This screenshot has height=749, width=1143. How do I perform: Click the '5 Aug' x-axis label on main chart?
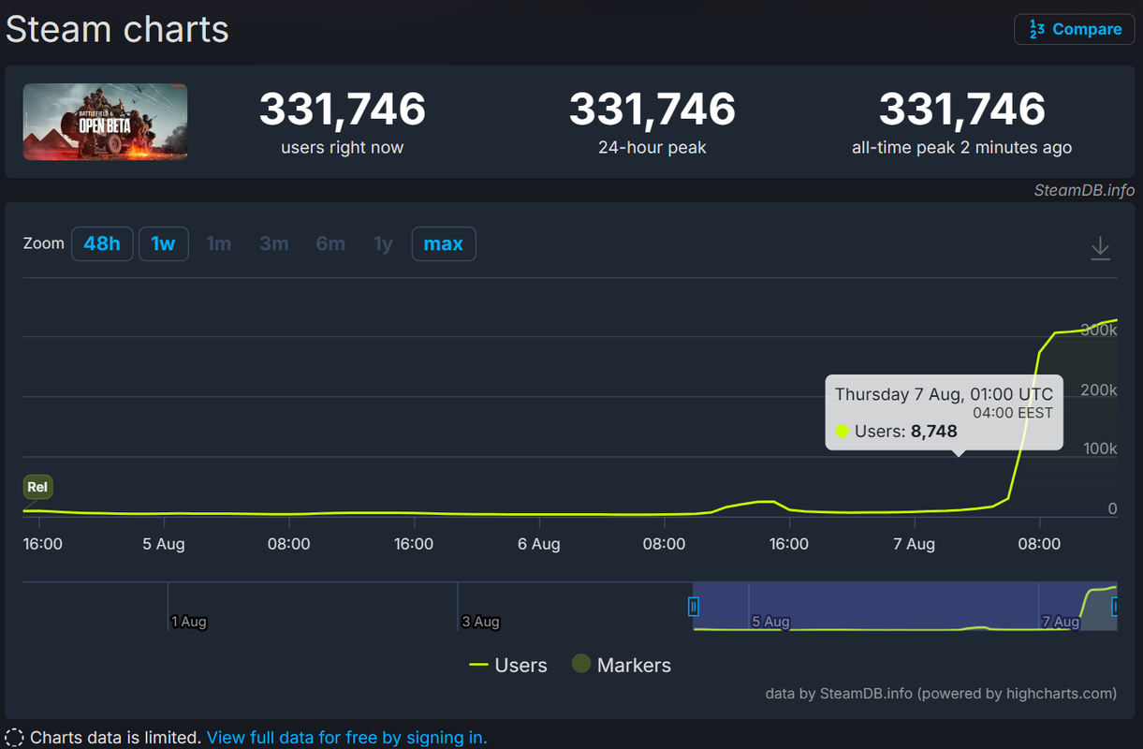pos(164,544)
